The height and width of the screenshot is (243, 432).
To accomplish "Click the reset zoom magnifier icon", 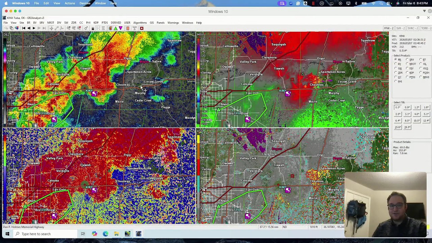I will point(79,28).
